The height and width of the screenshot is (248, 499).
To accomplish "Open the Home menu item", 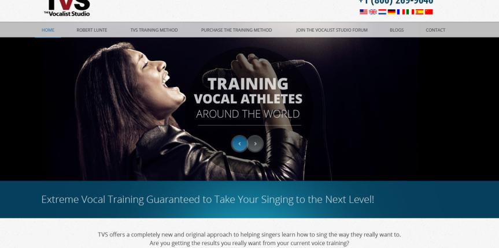I will tap(48, 30).
